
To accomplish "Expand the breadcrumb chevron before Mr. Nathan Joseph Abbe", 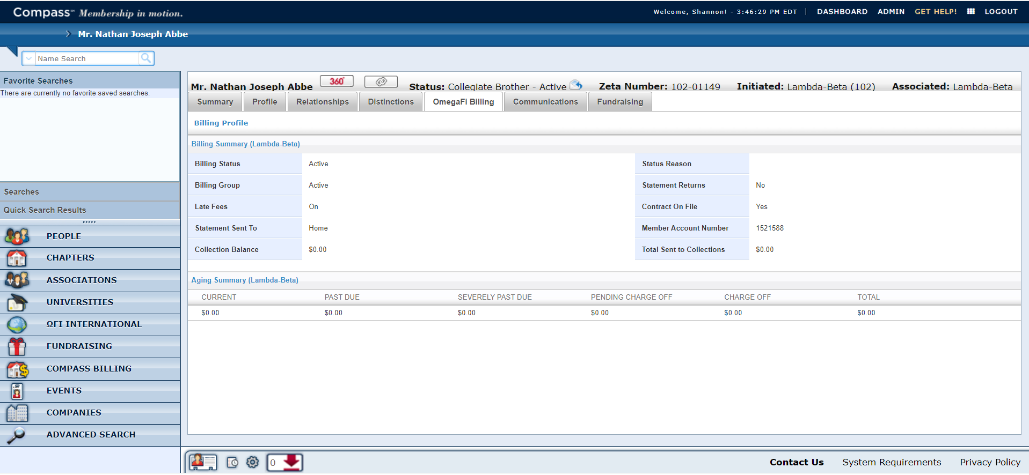I will (x=68, y=34).
